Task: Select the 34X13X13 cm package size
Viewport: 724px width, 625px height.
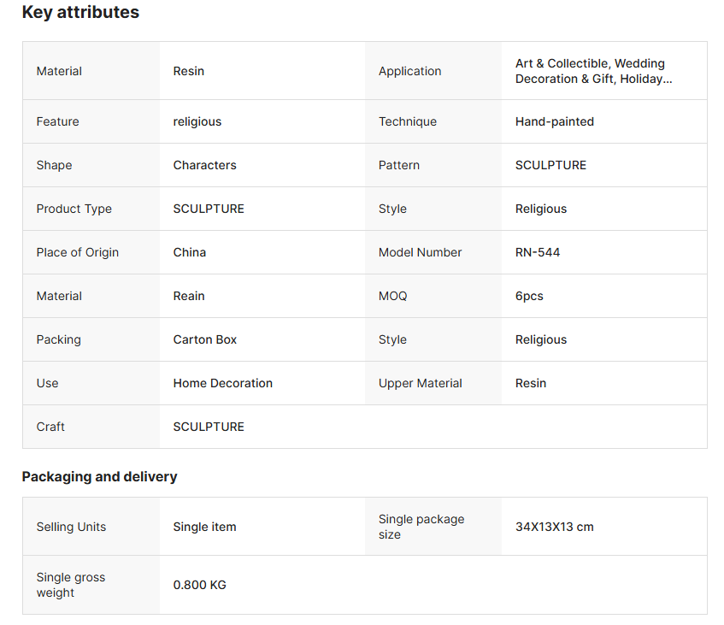Action: point(554,527)
